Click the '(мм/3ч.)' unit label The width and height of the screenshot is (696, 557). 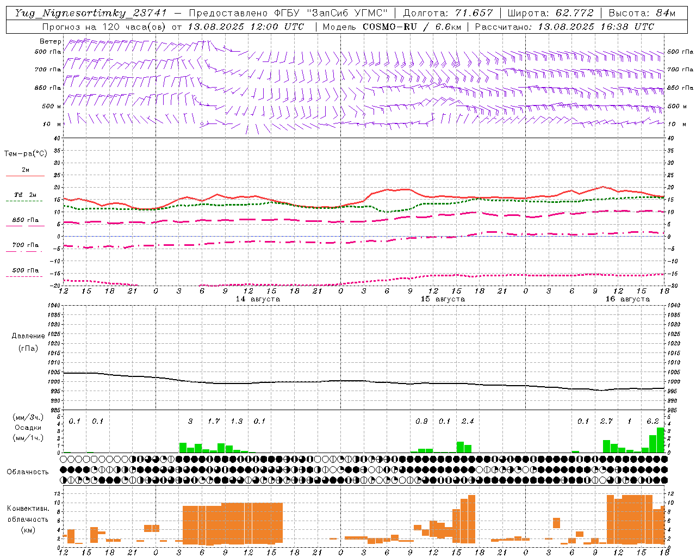tap(28, 417)
